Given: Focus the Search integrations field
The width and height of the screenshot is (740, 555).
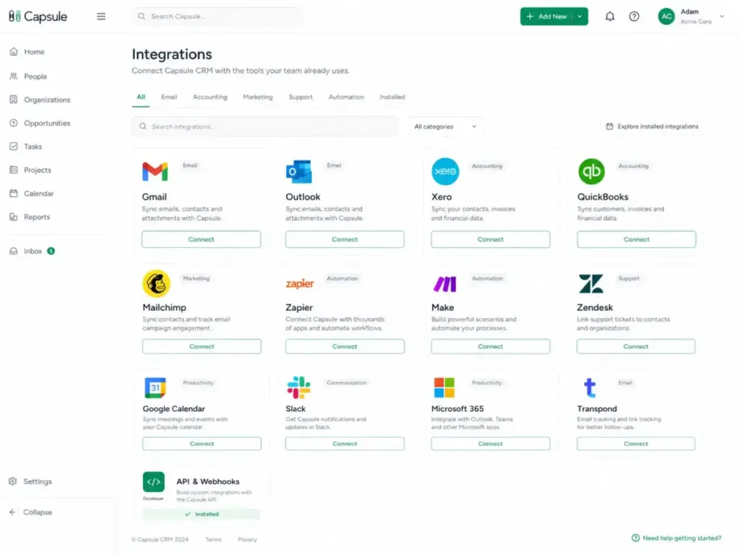Looking at the screenshot, I should [x=265, y=126].
